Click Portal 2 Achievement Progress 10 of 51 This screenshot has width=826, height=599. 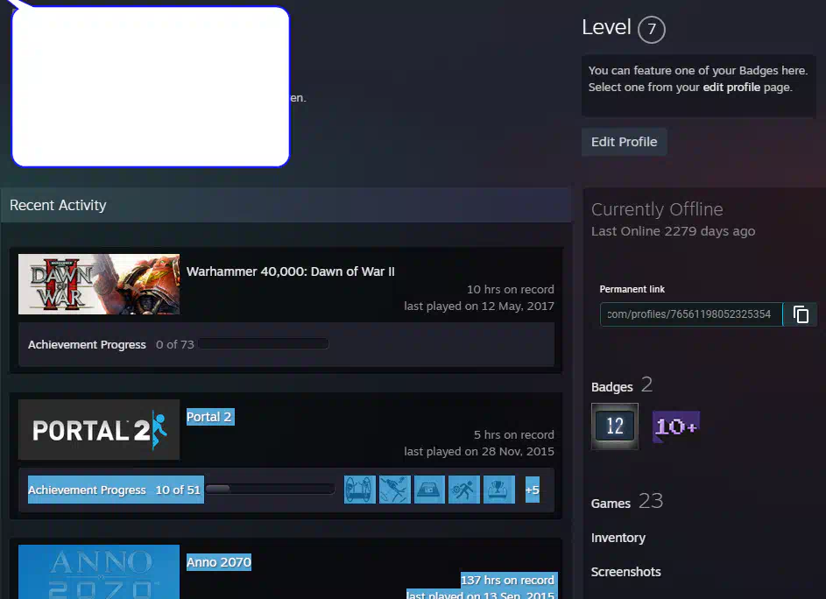pos(116,490)
